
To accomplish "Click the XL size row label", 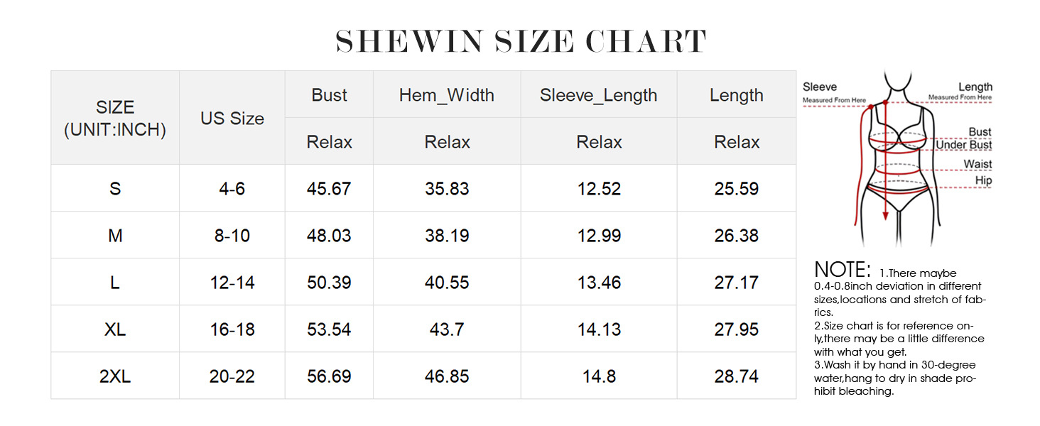I will tap(115, 329).
